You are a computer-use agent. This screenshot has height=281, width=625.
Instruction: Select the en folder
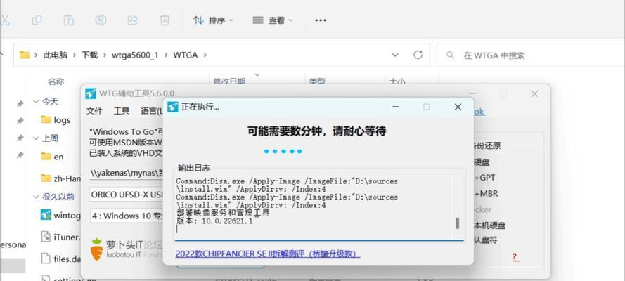pos(52,157)
